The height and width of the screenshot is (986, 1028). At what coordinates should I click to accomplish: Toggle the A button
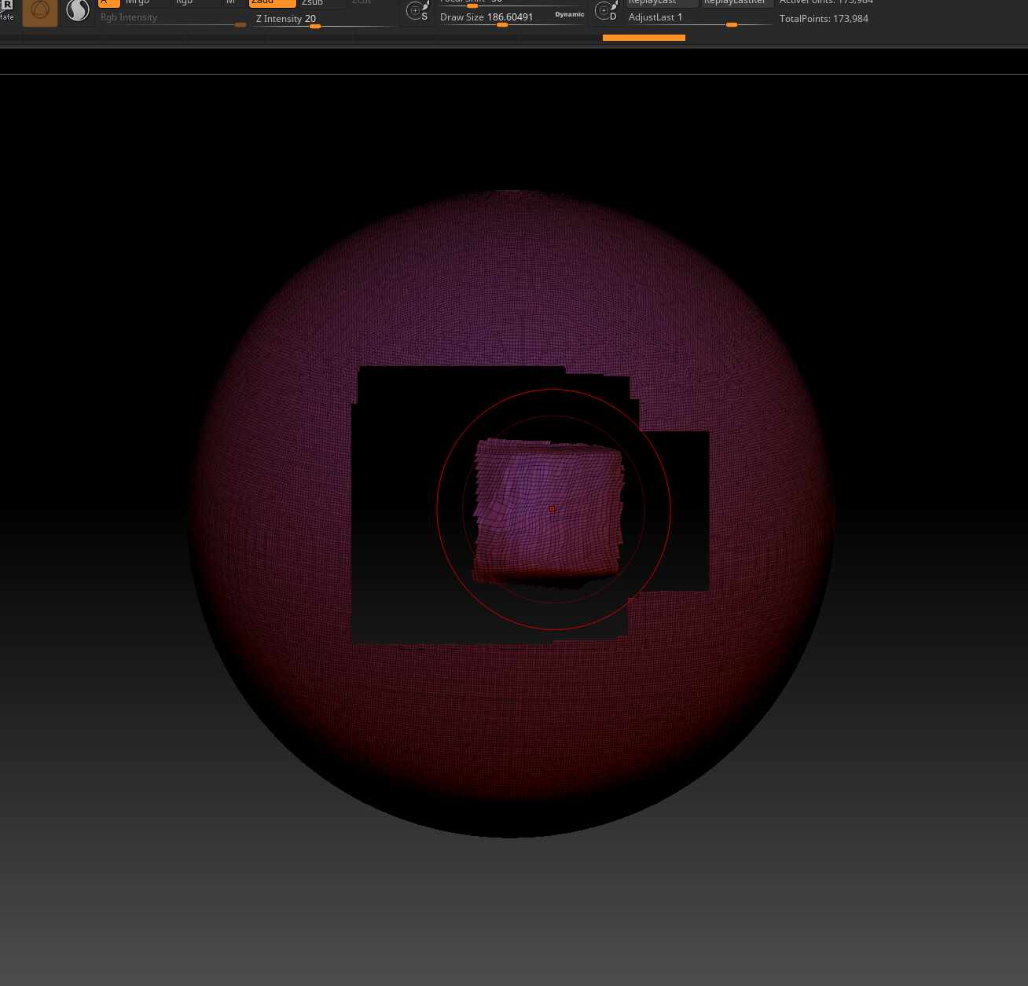pyautogui.click(x=109, y=3)
